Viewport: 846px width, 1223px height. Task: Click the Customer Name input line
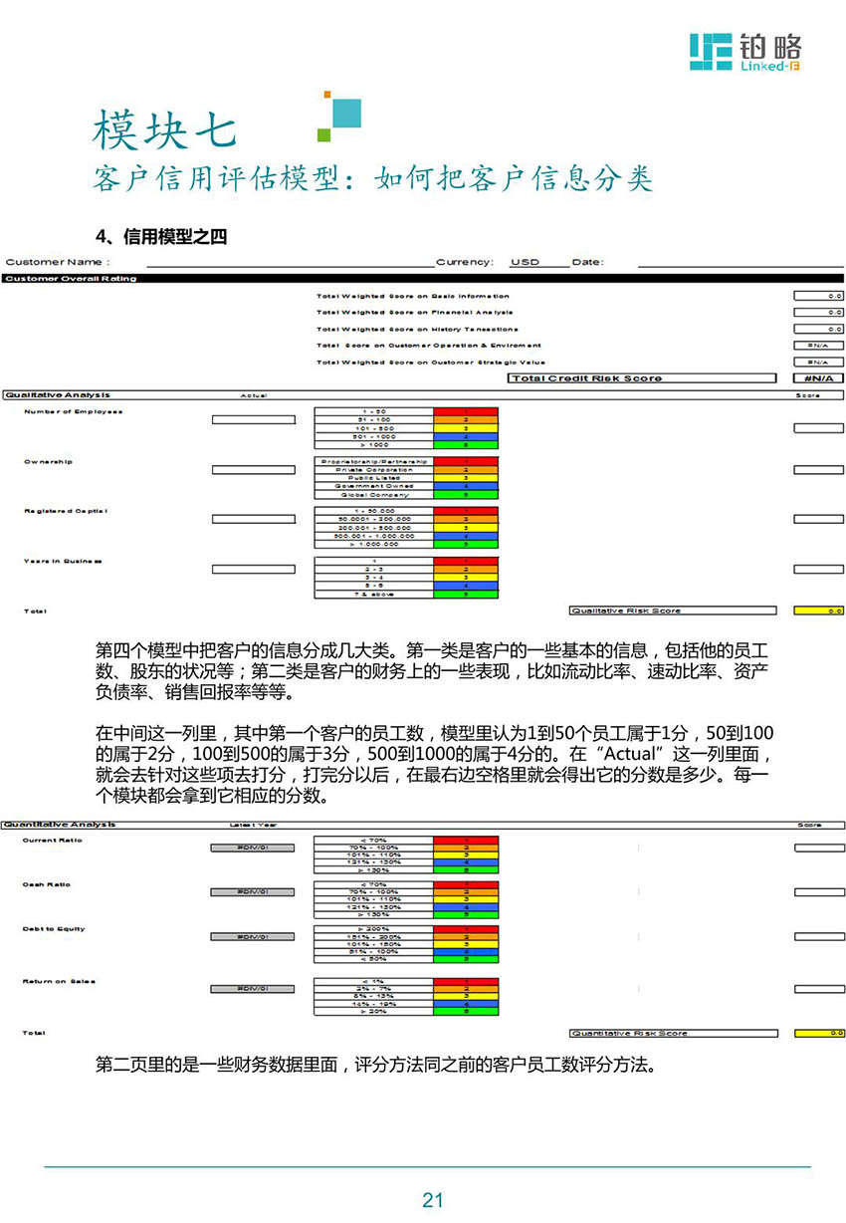291,263
